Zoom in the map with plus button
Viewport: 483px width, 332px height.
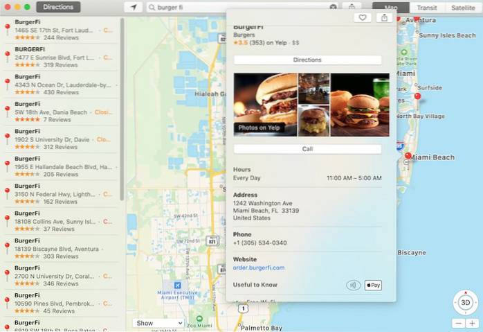pyautogui.click(x=473, y=323)
